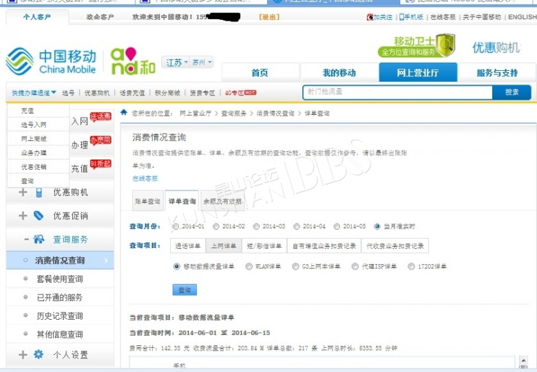The image size is (537, 372).
Task: Open the 江苏 province dropdown
Action: point(176,62)
